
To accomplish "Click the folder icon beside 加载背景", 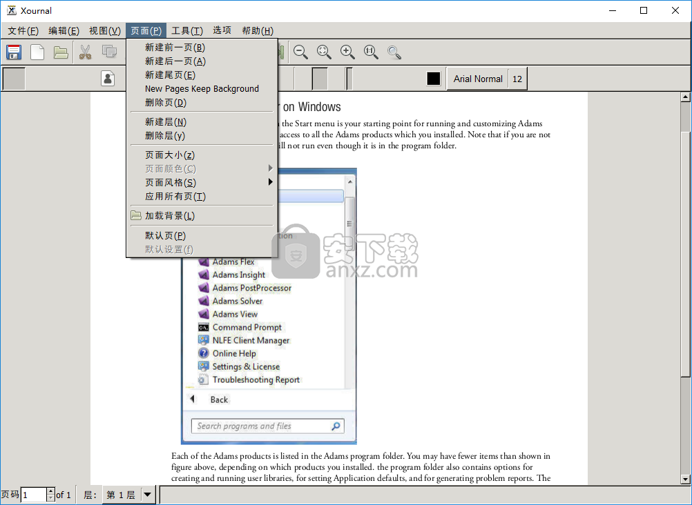I will 136,215.
